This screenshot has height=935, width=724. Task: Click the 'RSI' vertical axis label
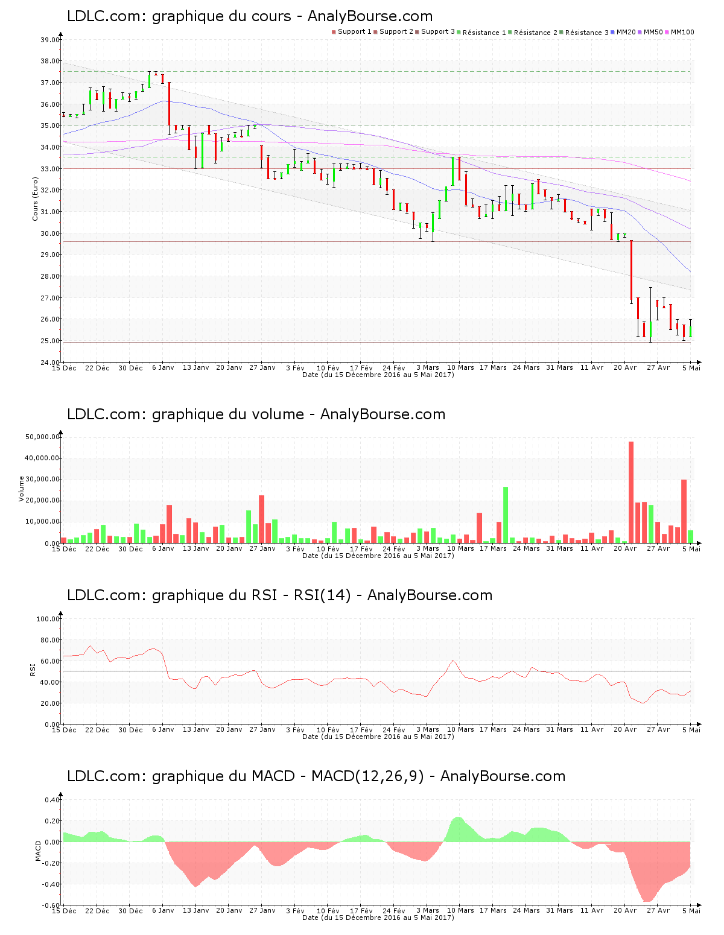tap(33, 669)
